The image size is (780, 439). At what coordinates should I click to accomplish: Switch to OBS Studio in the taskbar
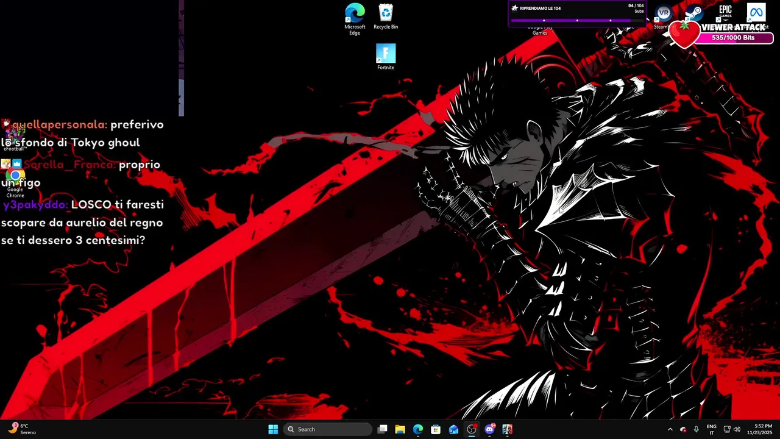coord(472,429)
